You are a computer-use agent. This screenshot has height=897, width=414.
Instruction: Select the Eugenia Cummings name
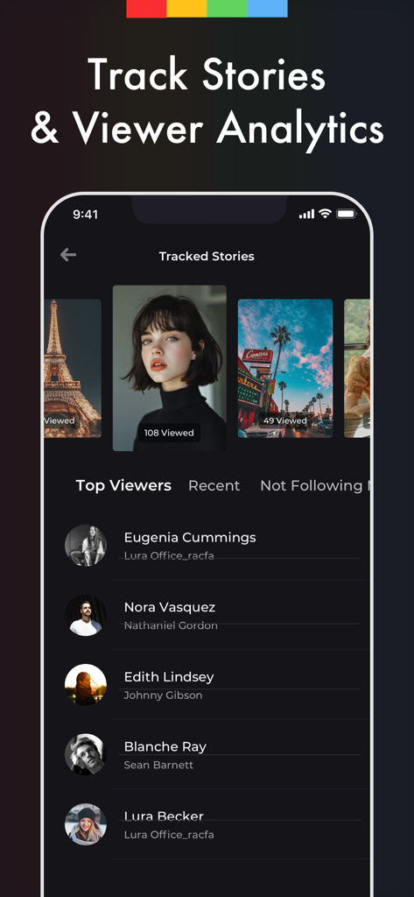click(190, 537)
